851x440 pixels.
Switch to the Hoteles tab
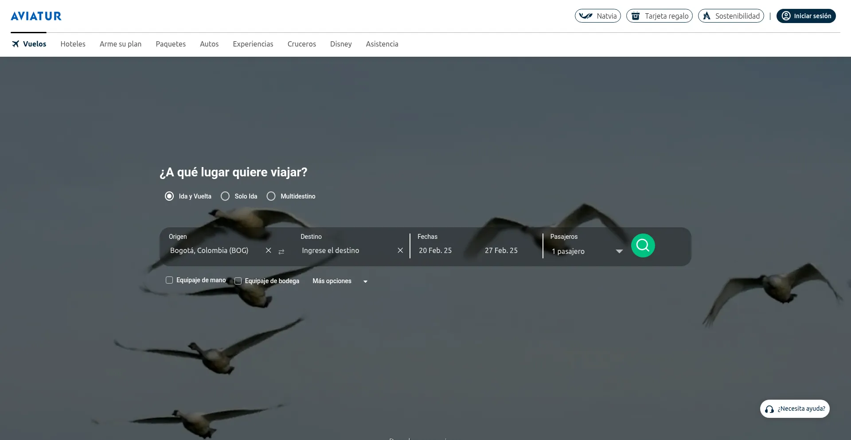coord(73,44)
